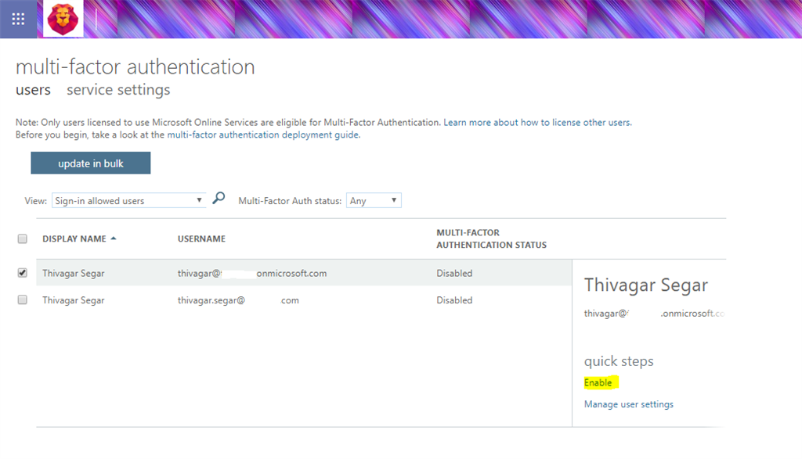This screenshot has height=459, width=802.
Task: Click Disabled status in the second row
Action: [x=454, y=300]
